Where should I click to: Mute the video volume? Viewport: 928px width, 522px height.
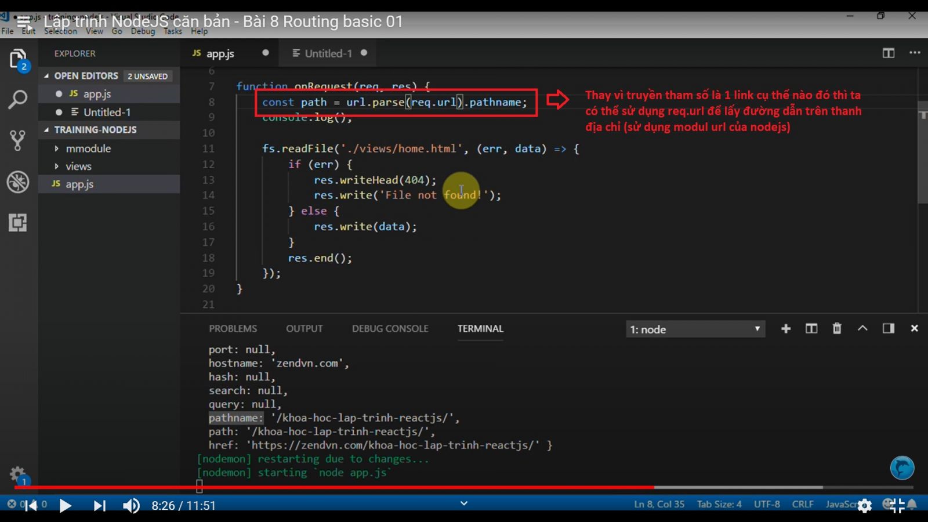pos(131,506)
